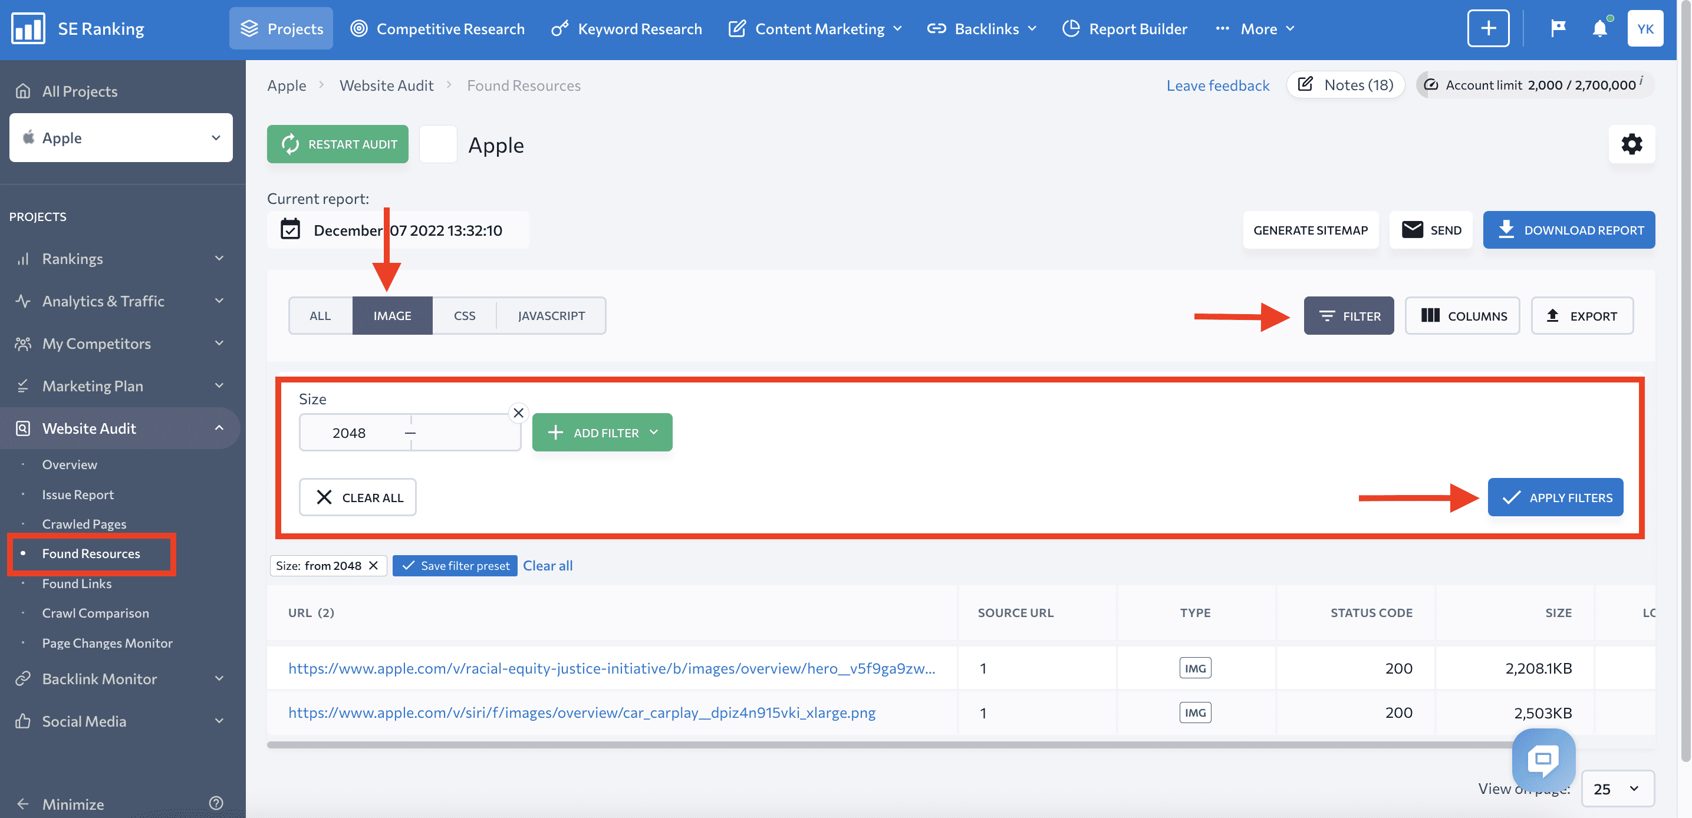
Task: Open the Content Marketing menu
Action: point(815,28)
